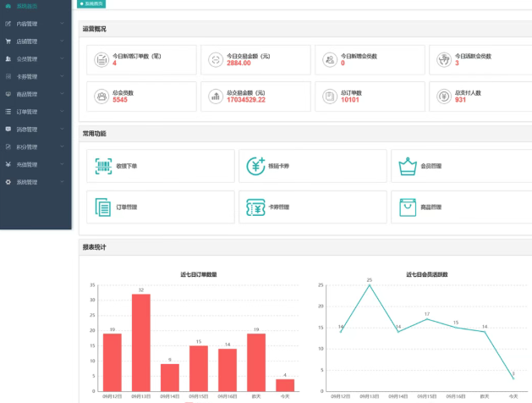Viewport: 532px width, 403px height.
Task: Click the gear icon beside 系统管理
Action: tap(8, 182)
